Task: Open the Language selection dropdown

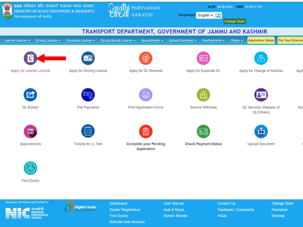Action: pyautogui.click(x=205, y=15)
